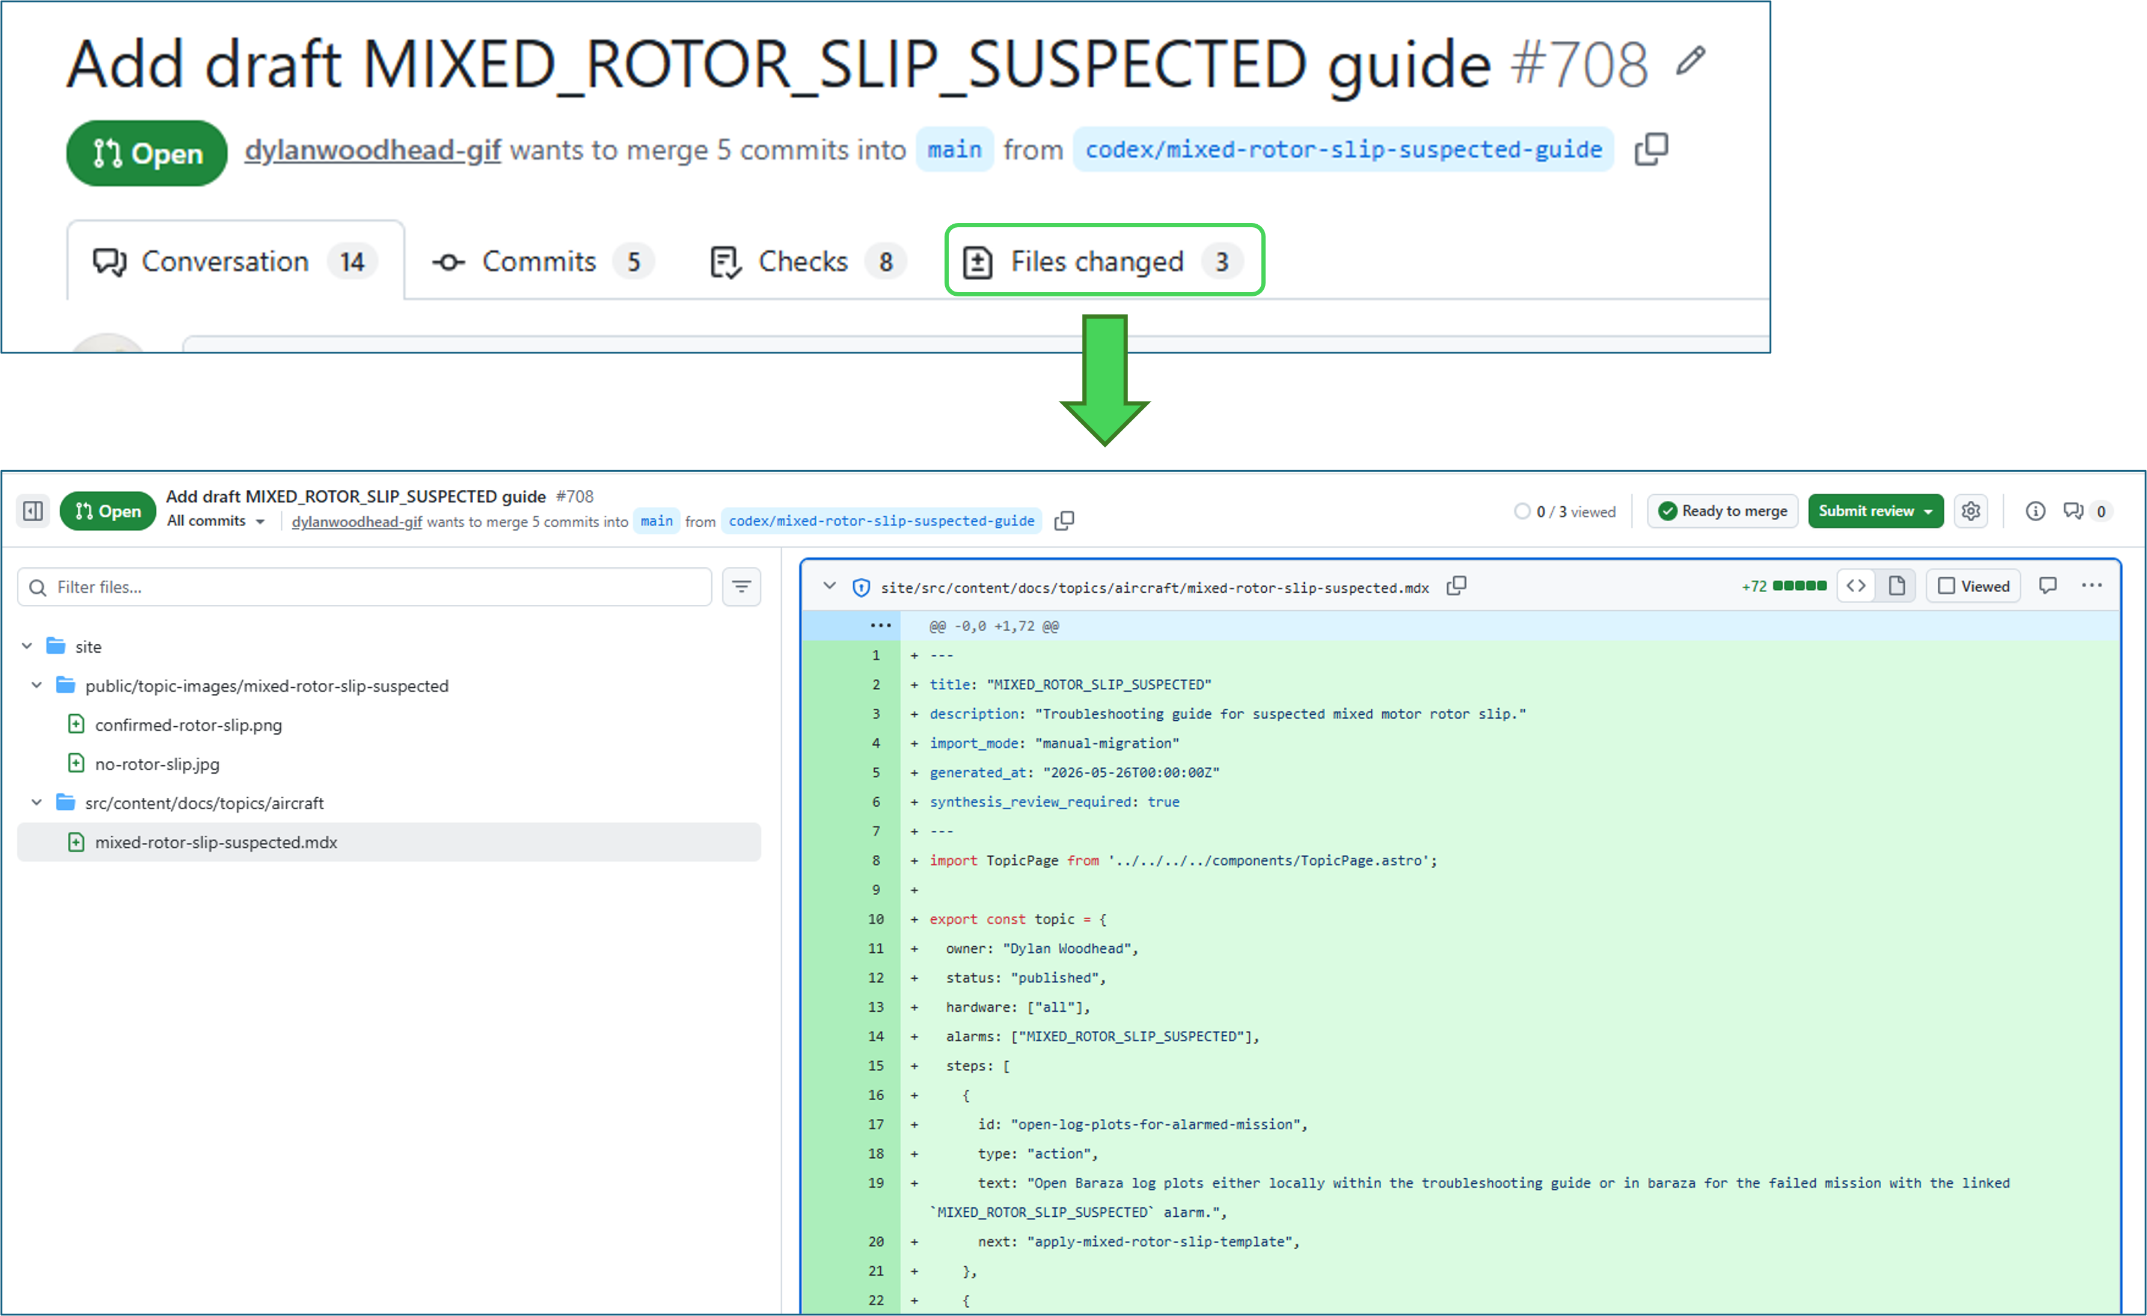Viewport: 2147px width, 1316px height.
Task: Select confirmed-rotor-slip.png in file tree
Action: 188,725
